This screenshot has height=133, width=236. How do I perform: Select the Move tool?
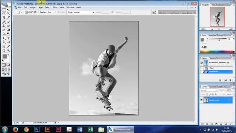click(8, 10)
